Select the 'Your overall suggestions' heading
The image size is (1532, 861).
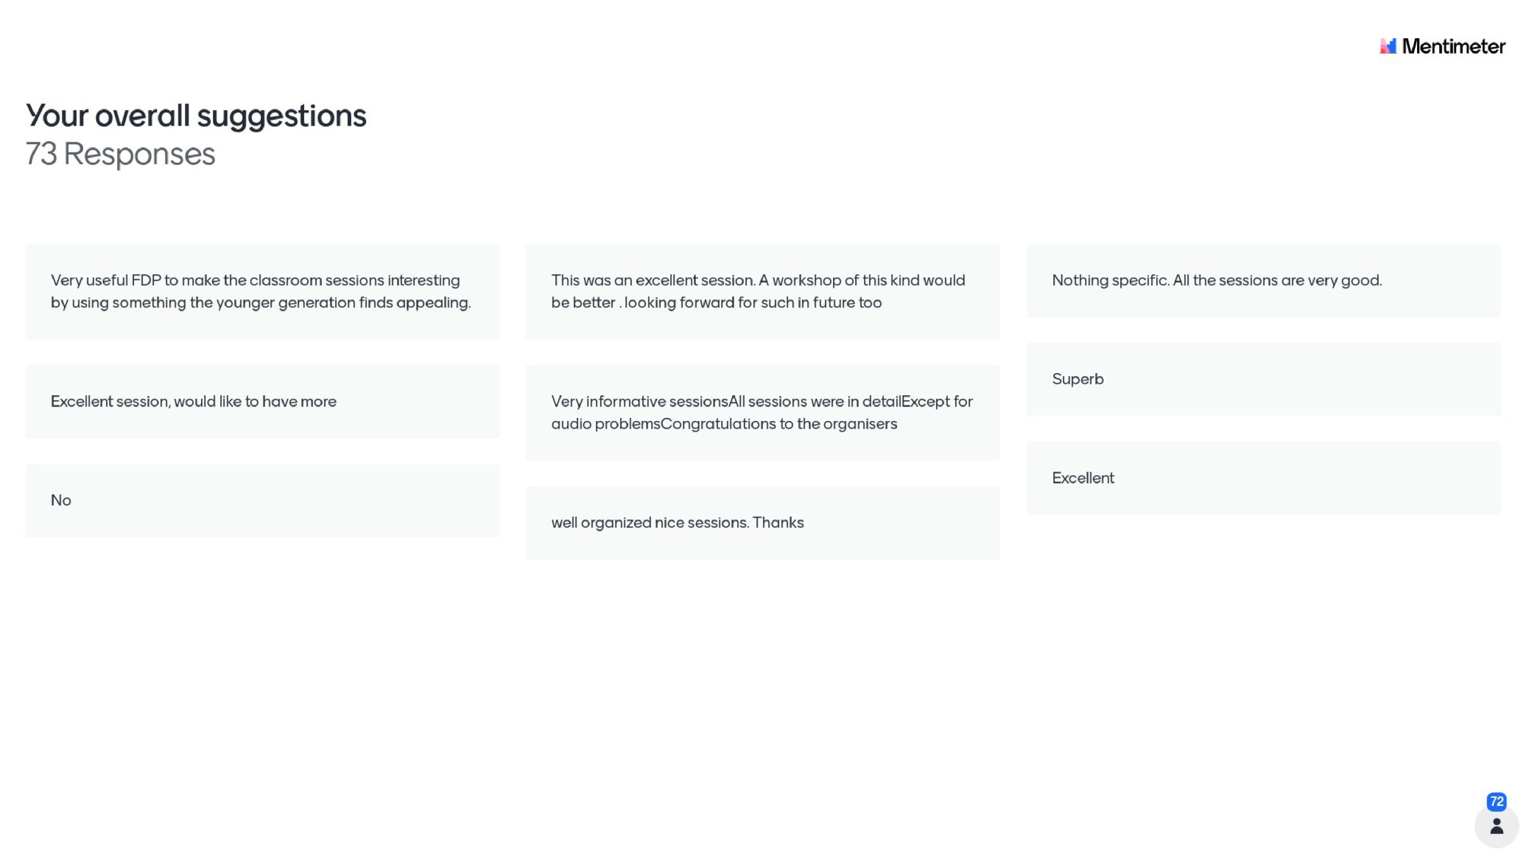tap(196, 115)
